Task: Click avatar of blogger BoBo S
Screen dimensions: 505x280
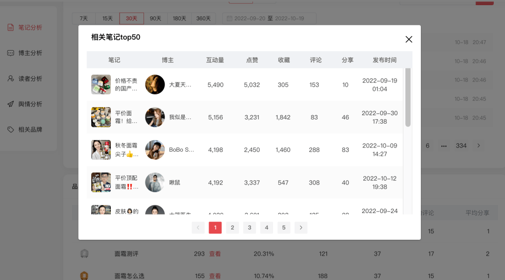Action: coord(155,150)
